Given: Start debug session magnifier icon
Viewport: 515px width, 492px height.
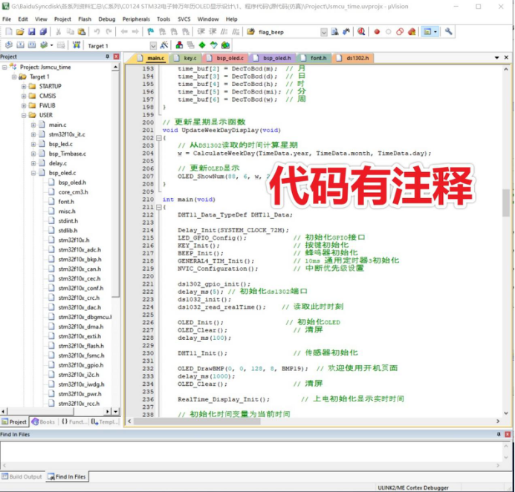Looking at the screenshot, I should click(x=361, y=31).
